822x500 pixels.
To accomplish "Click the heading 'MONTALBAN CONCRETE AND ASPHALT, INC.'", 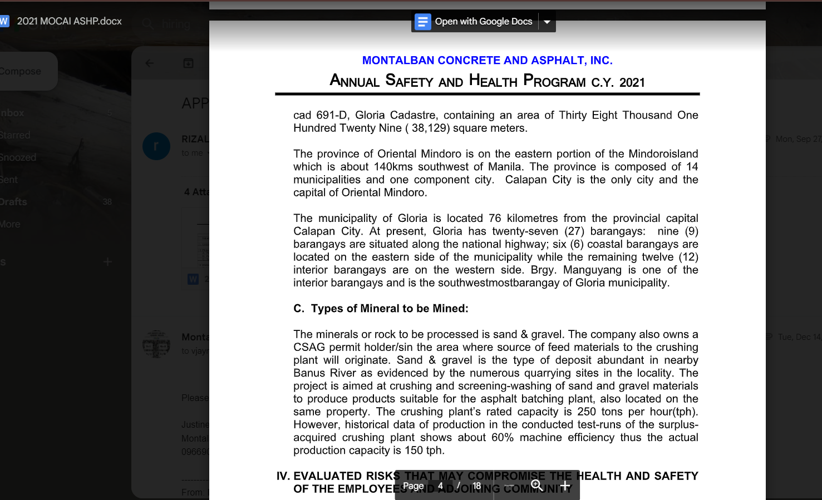I will click(x=488, y=60).
